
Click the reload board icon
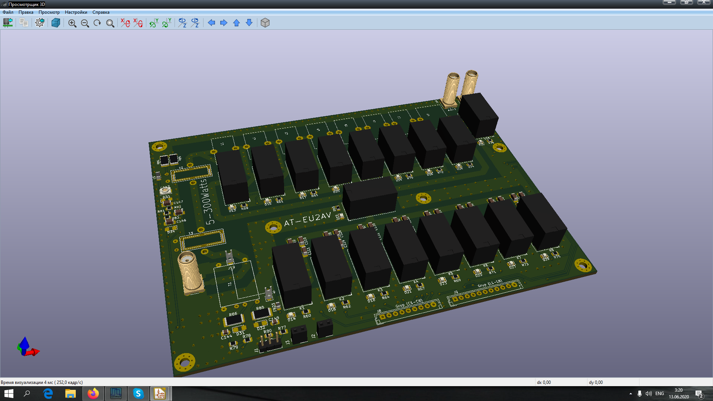8,23
